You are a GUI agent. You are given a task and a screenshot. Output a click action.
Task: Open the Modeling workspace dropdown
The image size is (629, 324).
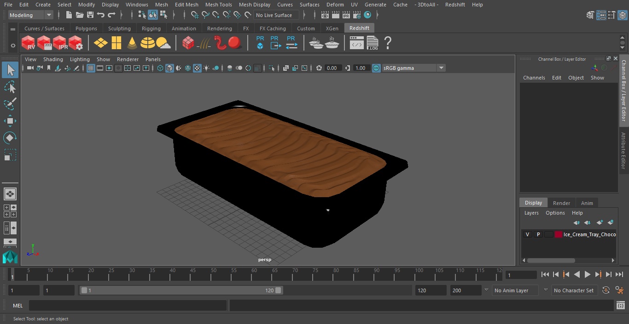pyautogui.click(x=31, y=15)
